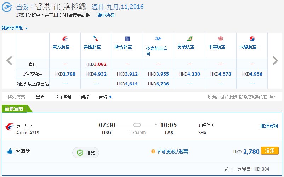This screenshot has height=177, width=284.
Task: Select the one-stop price HKD3,912
Action: tap(127, 74)
